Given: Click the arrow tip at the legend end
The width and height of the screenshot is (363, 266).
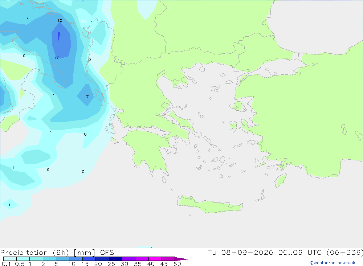Looking at the screenshot, I should click(x=181, y=259).
